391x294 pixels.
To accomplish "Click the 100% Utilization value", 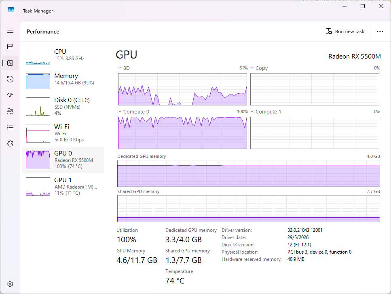I will [x=127, y=240].
